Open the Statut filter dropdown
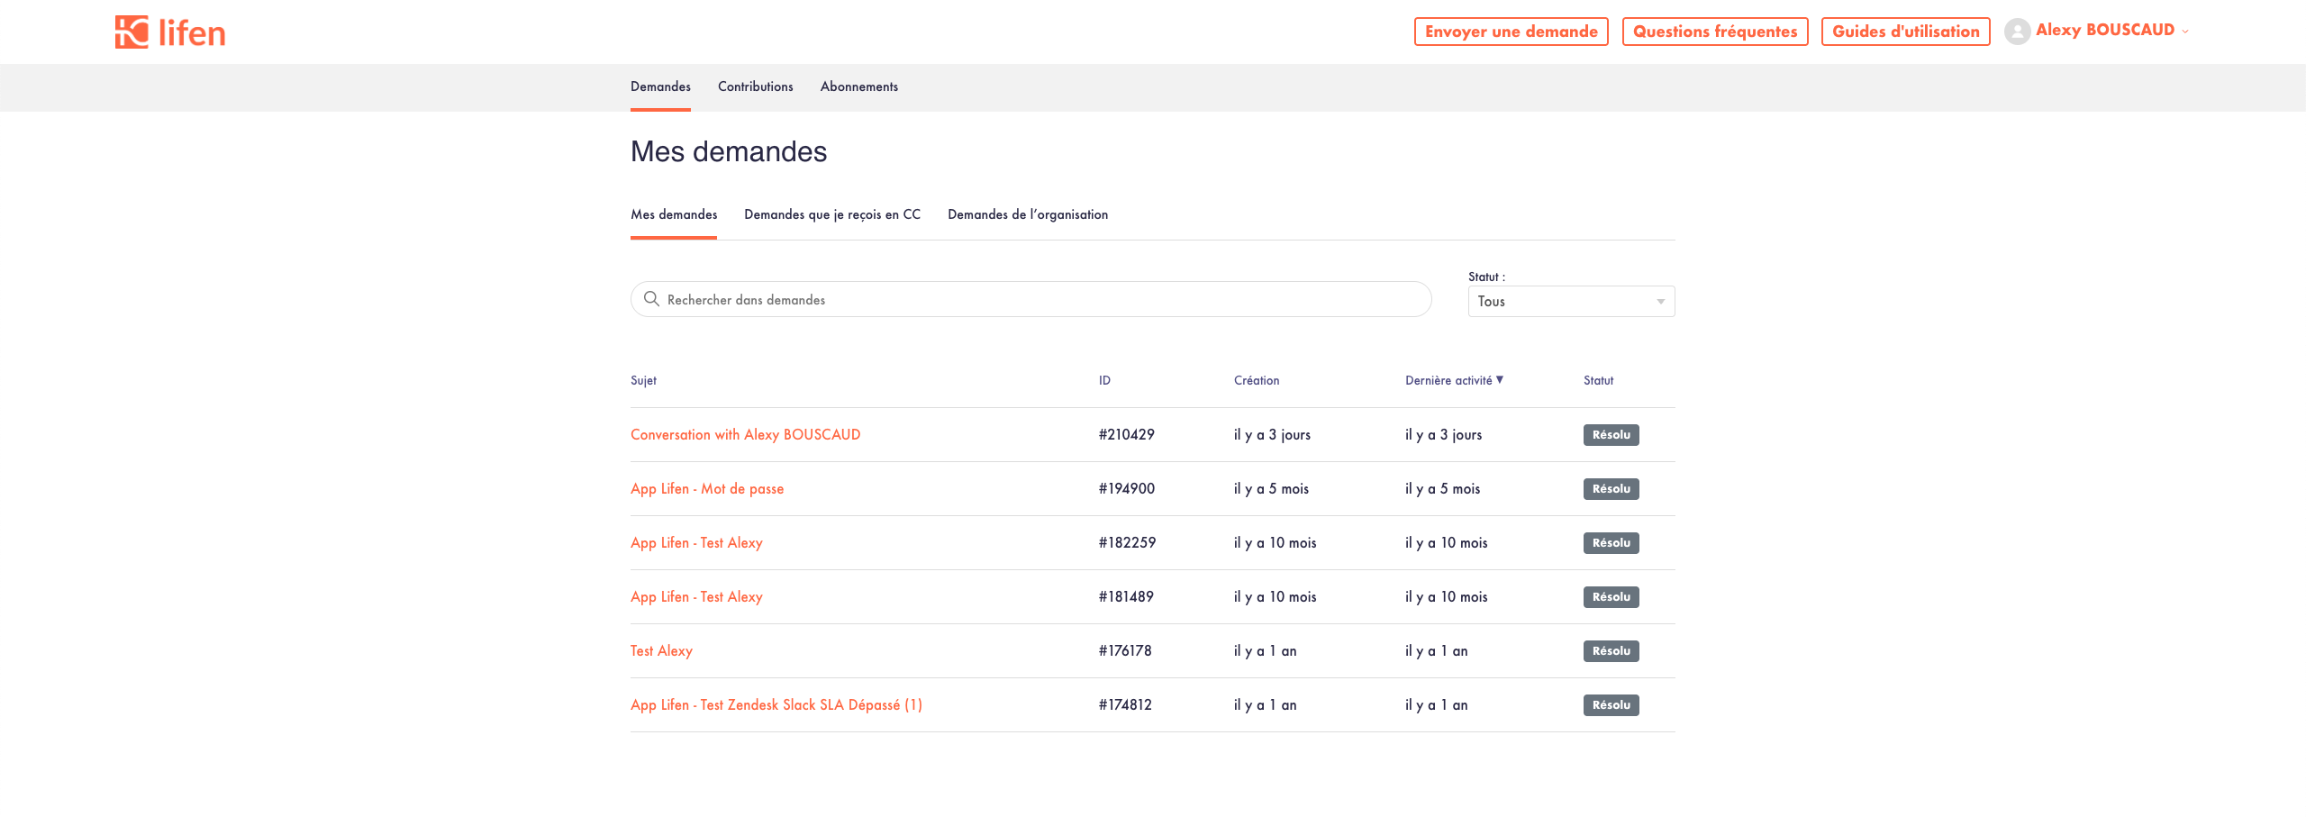Screen dimensions: 2306x817 coord(1571,302)
